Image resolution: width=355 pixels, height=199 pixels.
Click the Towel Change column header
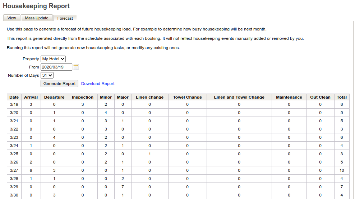click(187, 97)
